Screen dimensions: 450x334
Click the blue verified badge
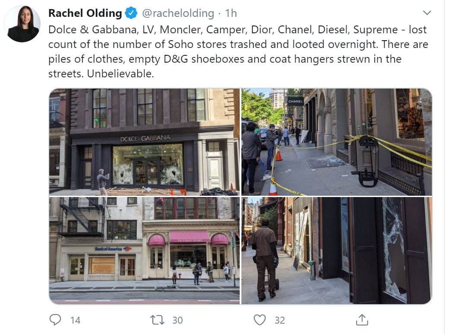(x=131, y=13)
